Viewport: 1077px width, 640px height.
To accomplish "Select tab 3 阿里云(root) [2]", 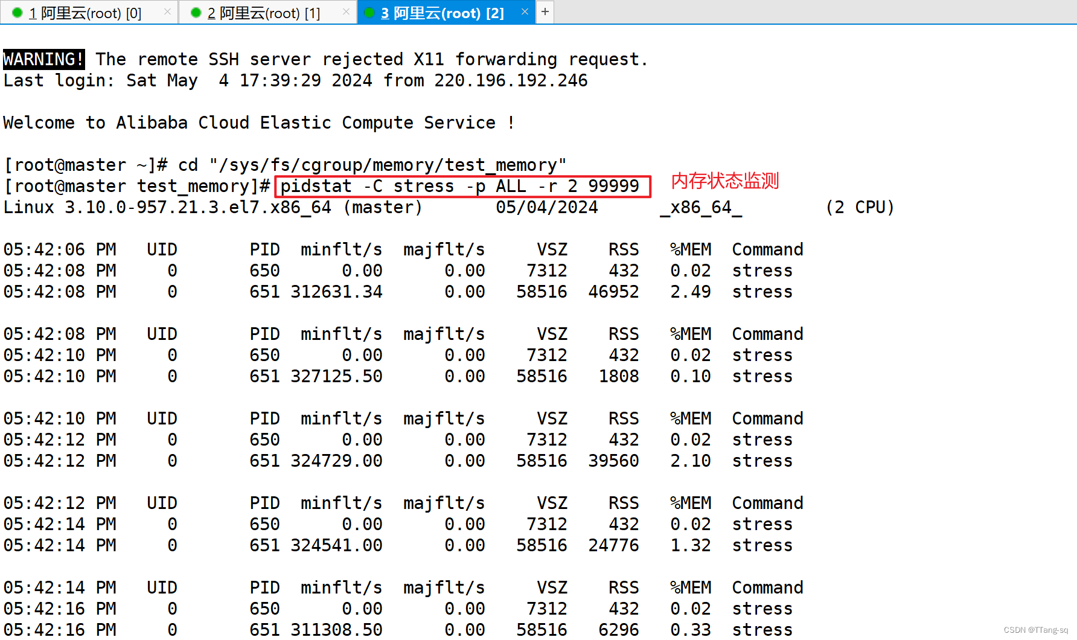I will (446, 12).
